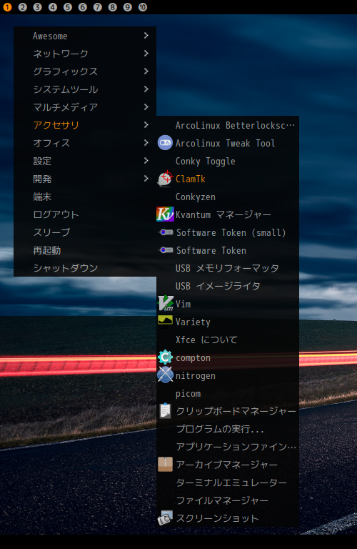Click the ClamTk crosshair icon
357x549 pixels.
[x=165, y=179]
